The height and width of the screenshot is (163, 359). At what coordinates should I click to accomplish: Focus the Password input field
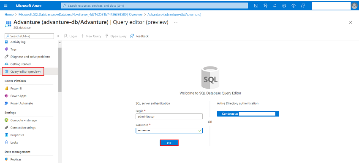(169, 131)
